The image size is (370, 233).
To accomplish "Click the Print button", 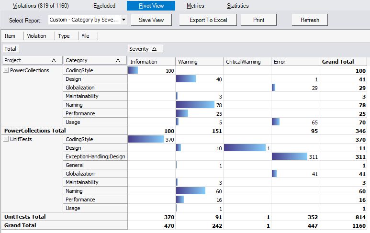I will 258,20.
